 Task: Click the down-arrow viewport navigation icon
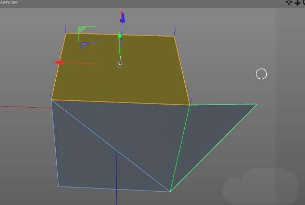coord(297,3)
